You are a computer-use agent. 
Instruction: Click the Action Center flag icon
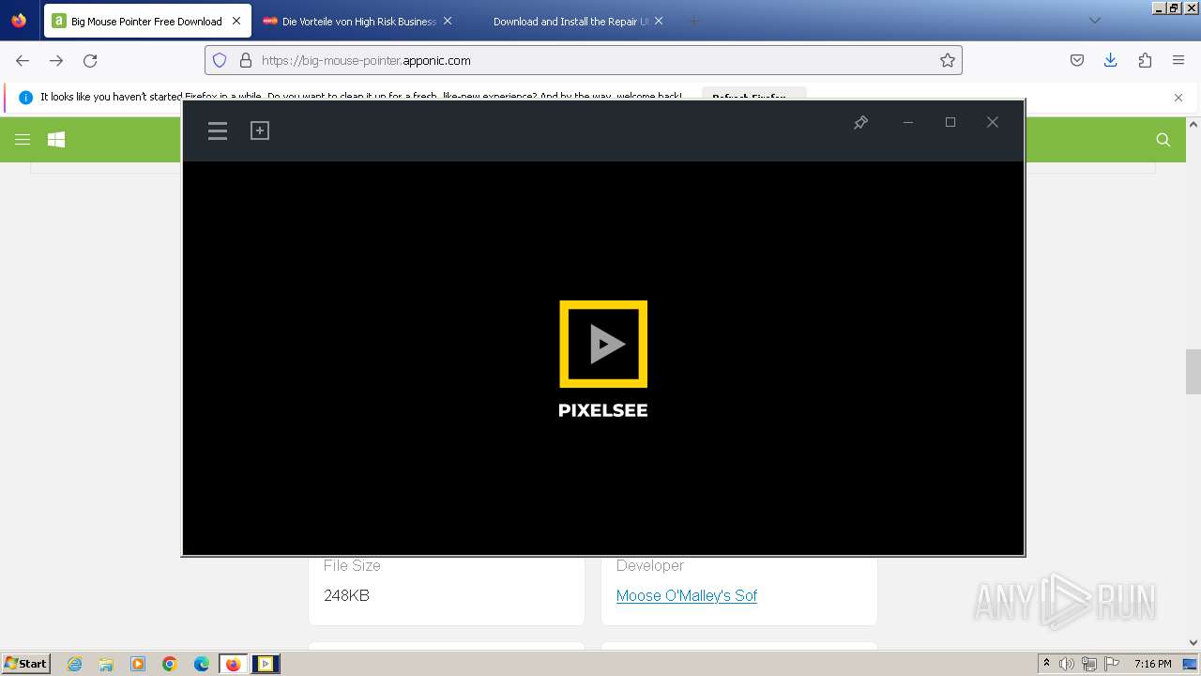[x=1112, y=664]
